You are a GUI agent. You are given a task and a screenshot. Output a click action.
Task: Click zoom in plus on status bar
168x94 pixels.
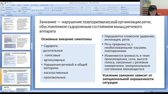[x=165, y=91]
